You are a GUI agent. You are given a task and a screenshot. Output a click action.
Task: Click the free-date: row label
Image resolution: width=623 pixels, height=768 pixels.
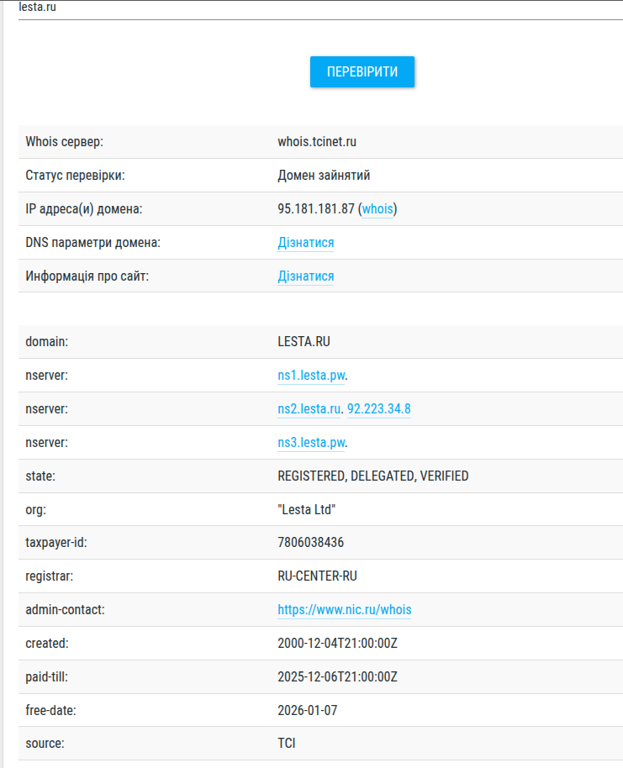51,711
